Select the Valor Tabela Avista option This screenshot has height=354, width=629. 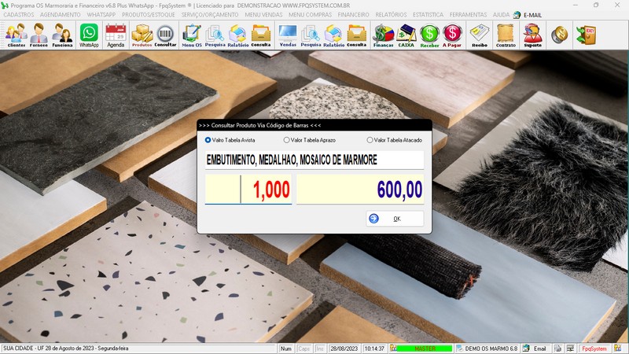coord(208,140)
